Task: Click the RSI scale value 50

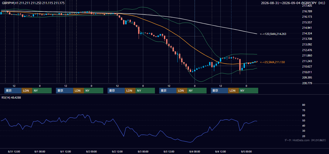Action: click(304, 120)
